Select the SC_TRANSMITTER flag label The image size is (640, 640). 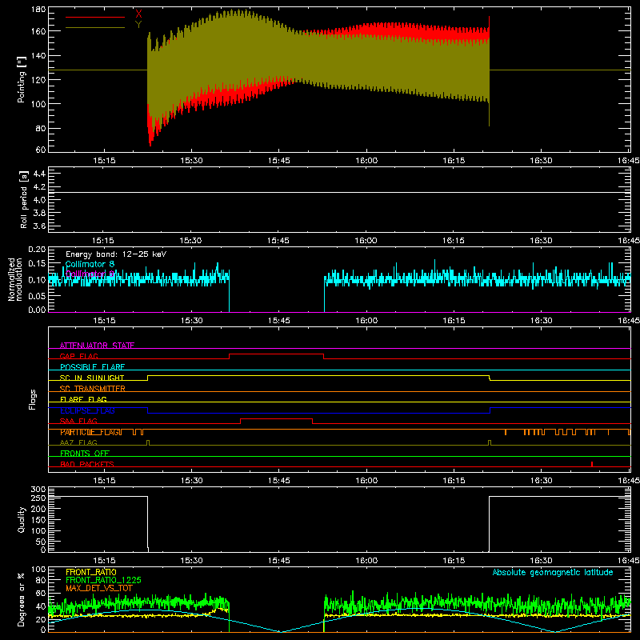point(93,389)
